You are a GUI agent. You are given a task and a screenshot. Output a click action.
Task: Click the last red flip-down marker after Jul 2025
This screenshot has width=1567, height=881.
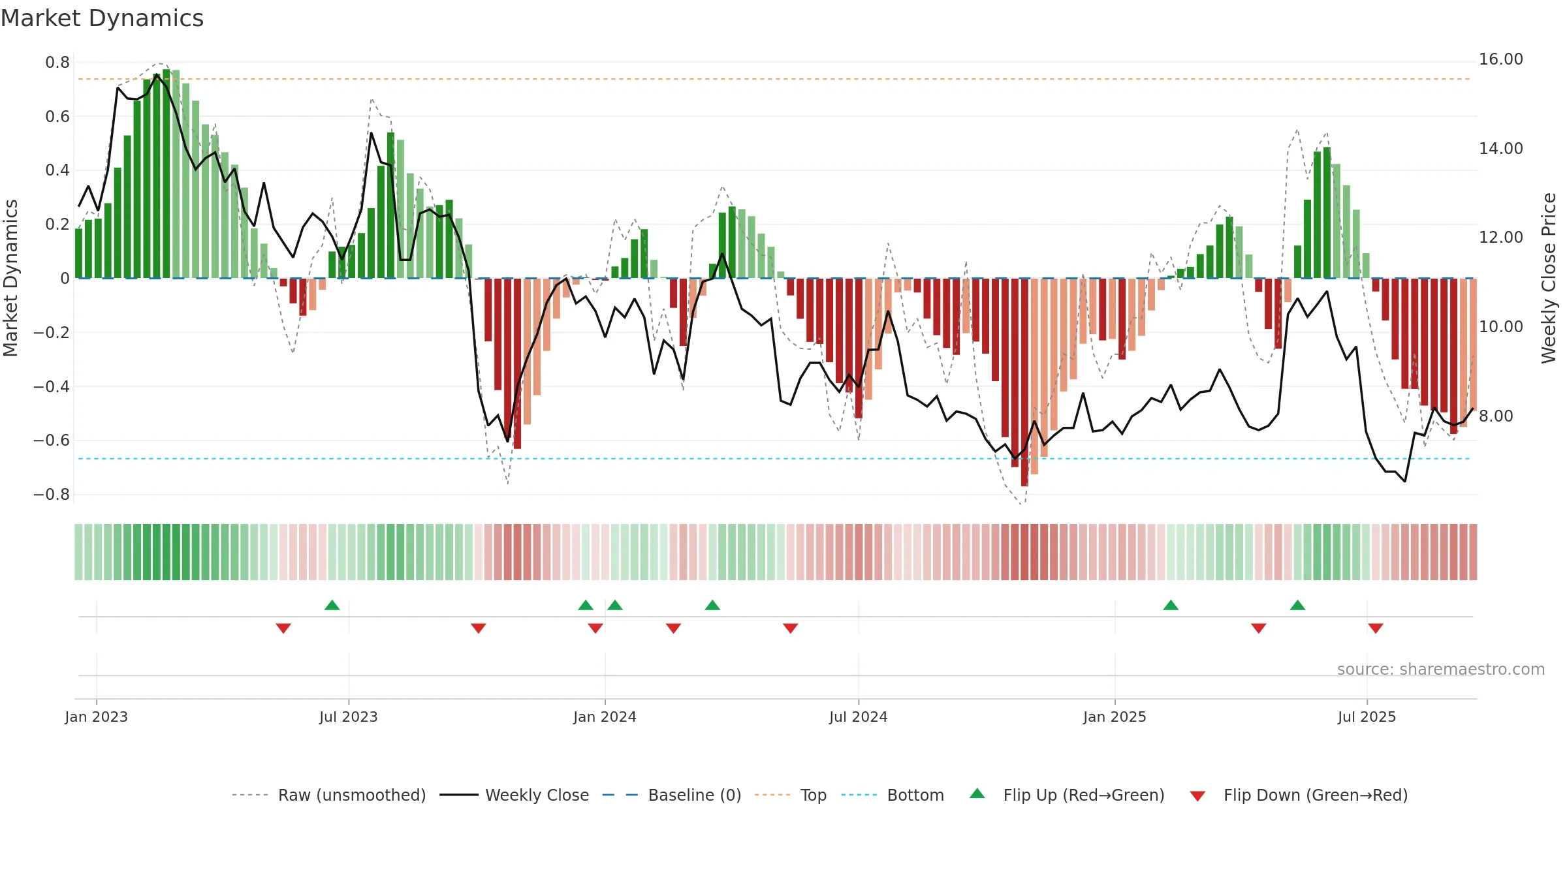point(1376,628)
